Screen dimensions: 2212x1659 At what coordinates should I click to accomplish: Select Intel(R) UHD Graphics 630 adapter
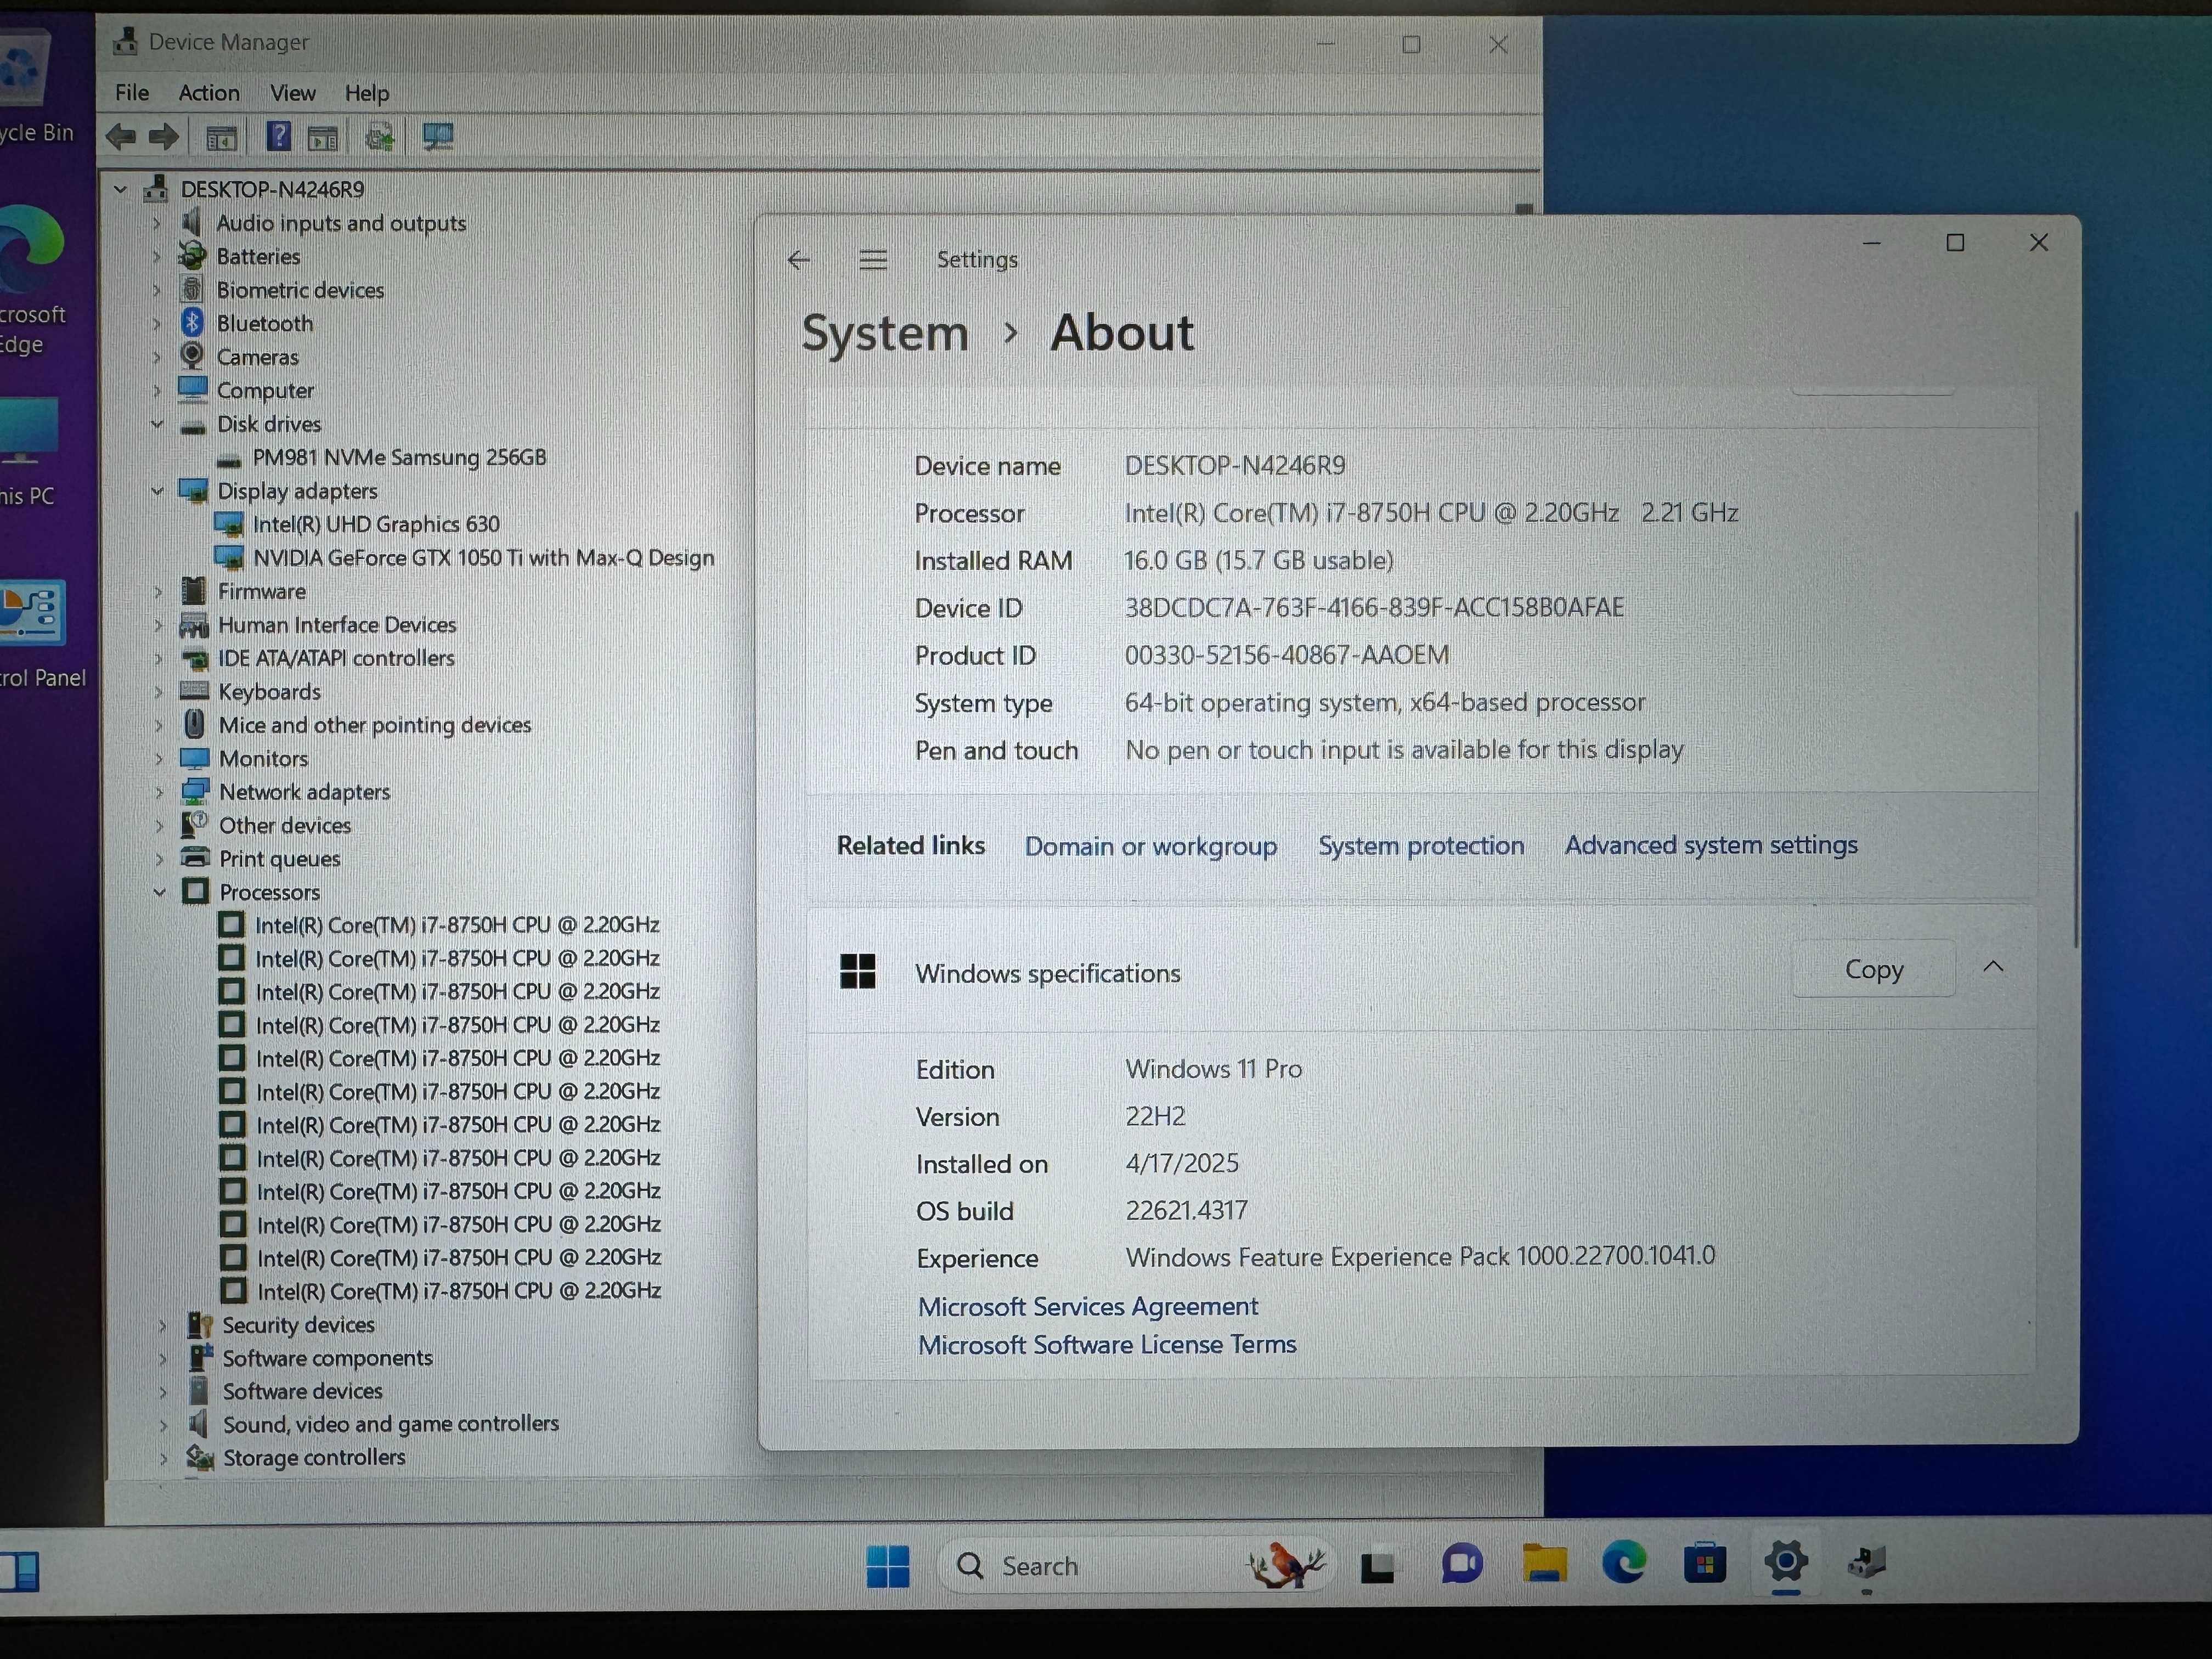[x=376, y=524]
